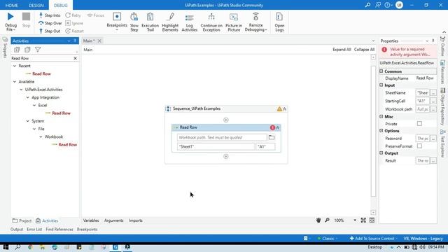Click the Stop debugging button
The image size is (448, 252).
tap(26, 20)
